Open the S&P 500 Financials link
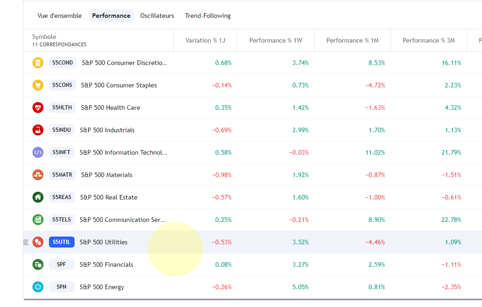Image resolution: width=482 pixels, height=307 pixels. [x=107, y=264]
